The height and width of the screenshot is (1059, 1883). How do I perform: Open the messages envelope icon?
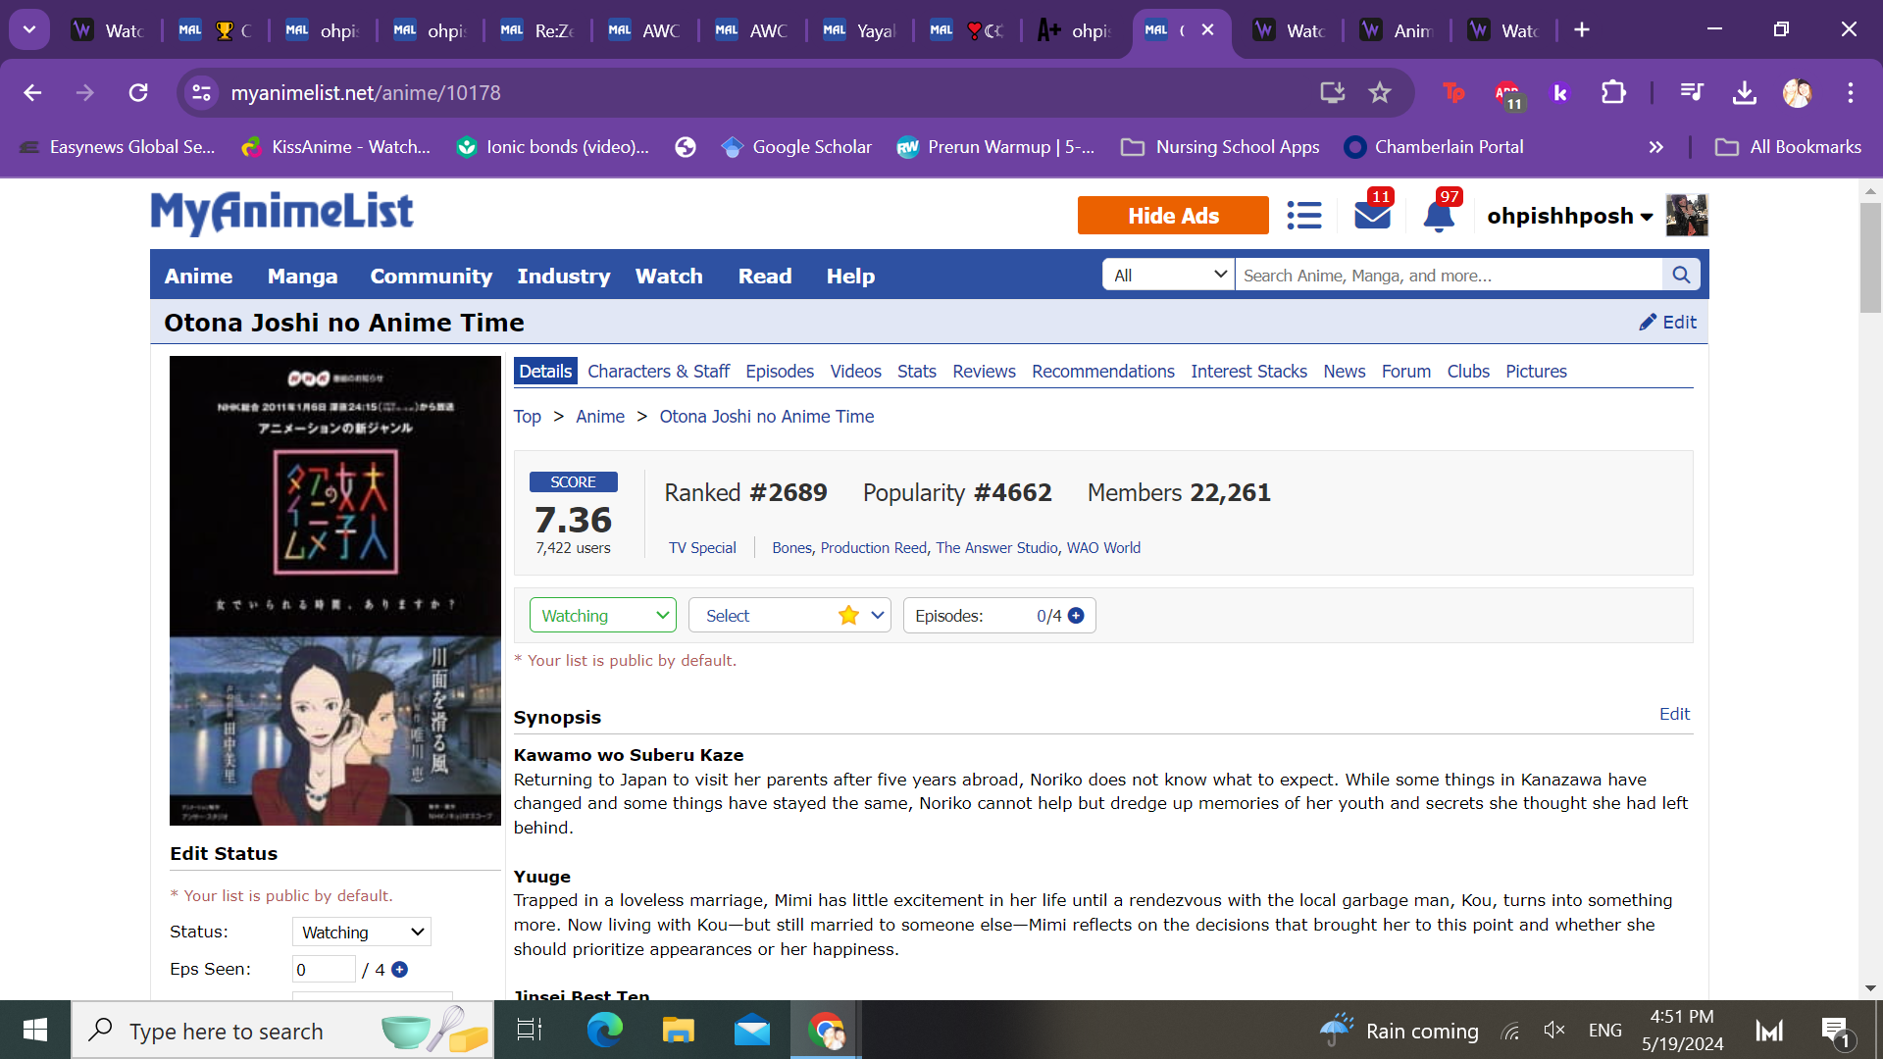click(1372, 216)
